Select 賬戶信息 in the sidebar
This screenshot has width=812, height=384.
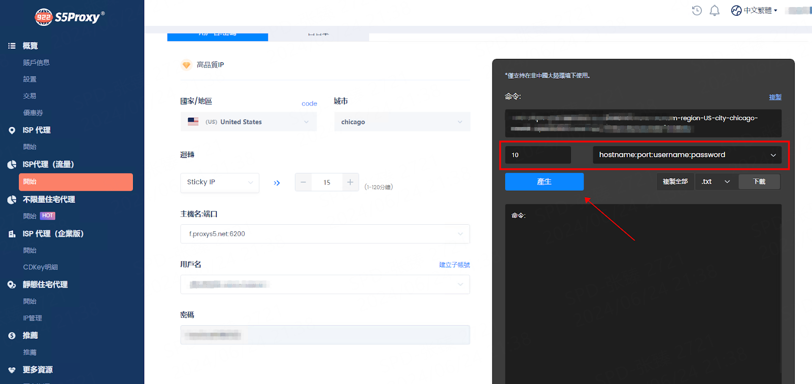pos(36,62)
